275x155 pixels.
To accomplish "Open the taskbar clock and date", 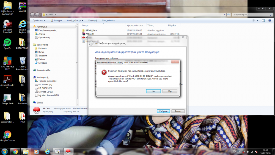I will coord(265,152).
